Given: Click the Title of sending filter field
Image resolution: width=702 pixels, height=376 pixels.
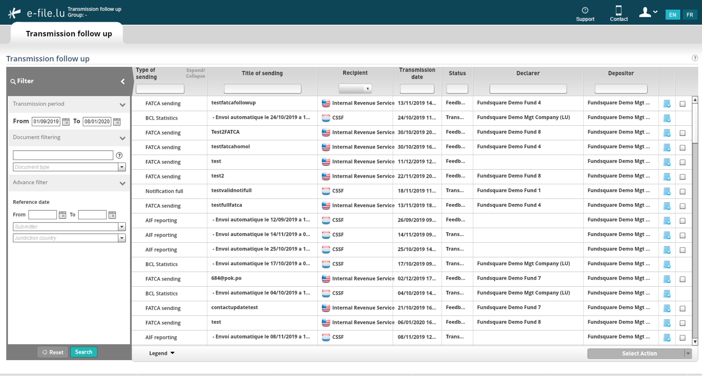Looking at the screenshot, I should click(x=263, y=89).
